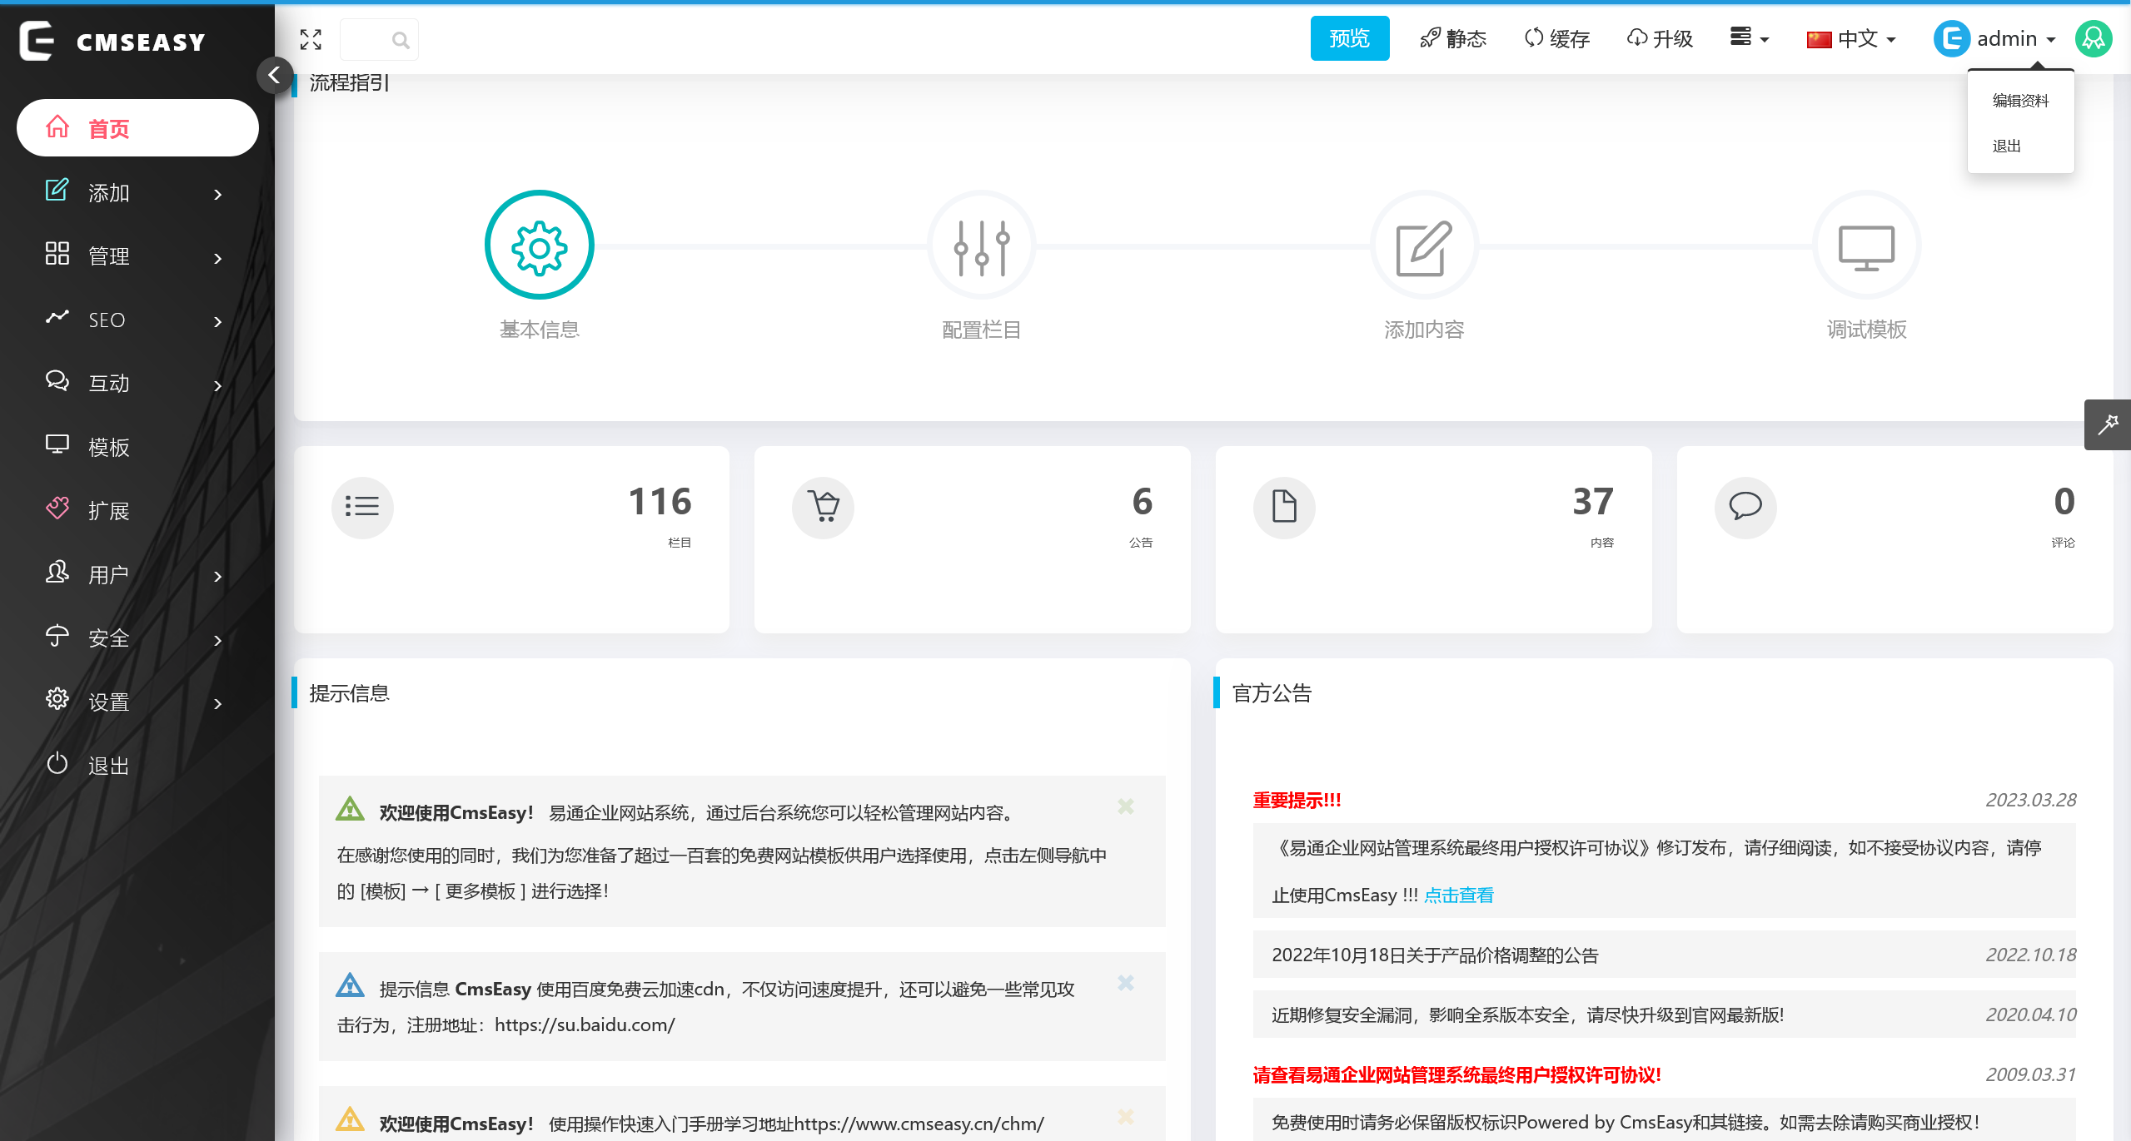Open the 静态 static generation option
Viewport: 2131px width, 1141px height.
[x=1453, y=38]
